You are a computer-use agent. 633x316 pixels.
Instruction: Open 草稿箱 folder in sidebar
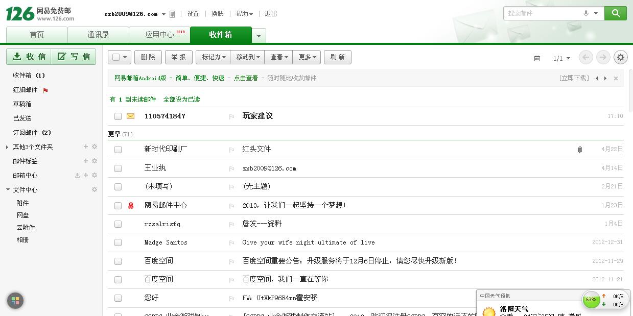[x=22, y=104]
